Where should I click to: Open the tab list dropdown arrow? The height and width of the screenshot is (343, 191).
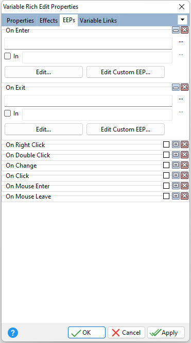pos(182,20)
